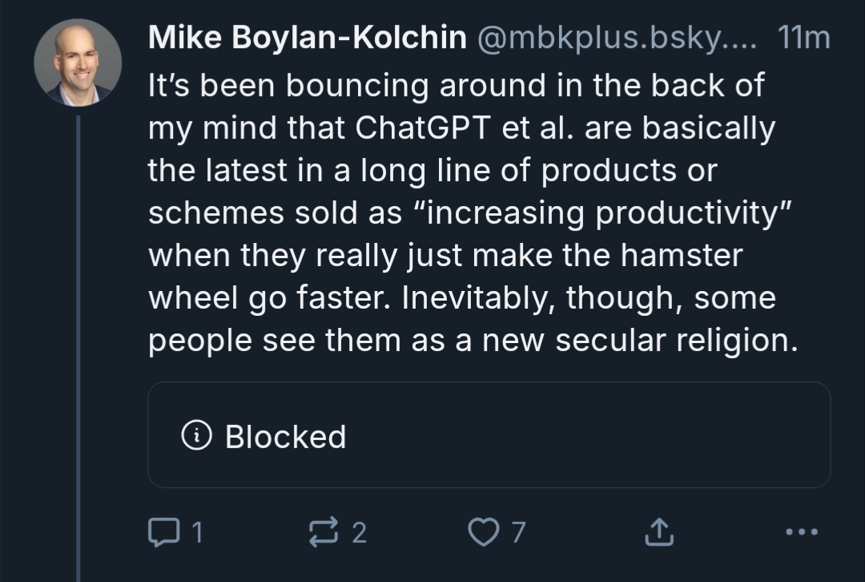Click the 11m timestamp
Screen dimensions: 865x582
tap(803, 38)
